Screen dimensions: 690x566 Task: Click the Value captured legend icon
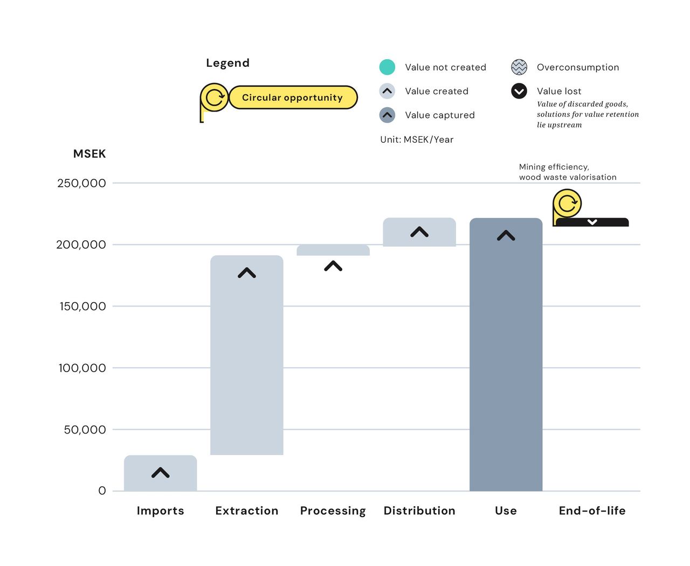pos(387,115)
